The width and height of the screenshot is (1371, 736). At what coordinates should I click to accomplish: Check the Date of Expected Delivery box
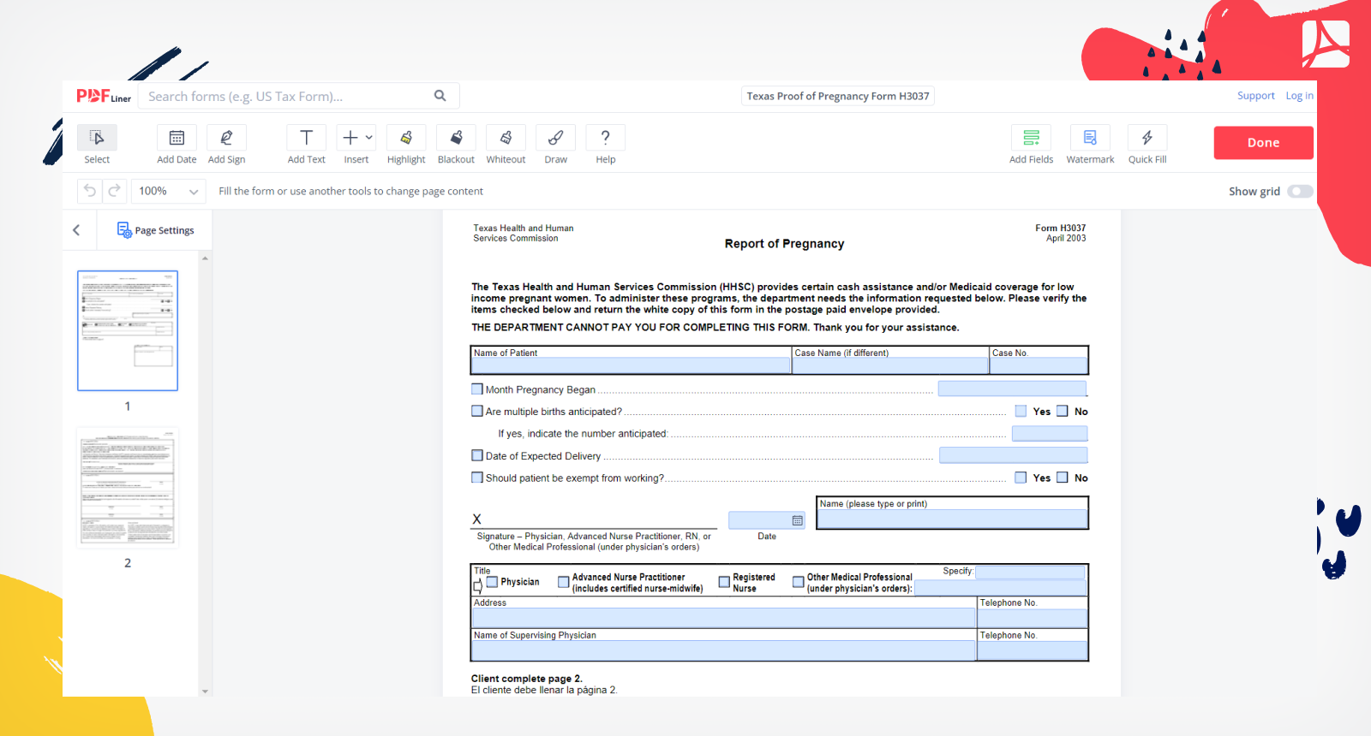click(x=477, y=455)
